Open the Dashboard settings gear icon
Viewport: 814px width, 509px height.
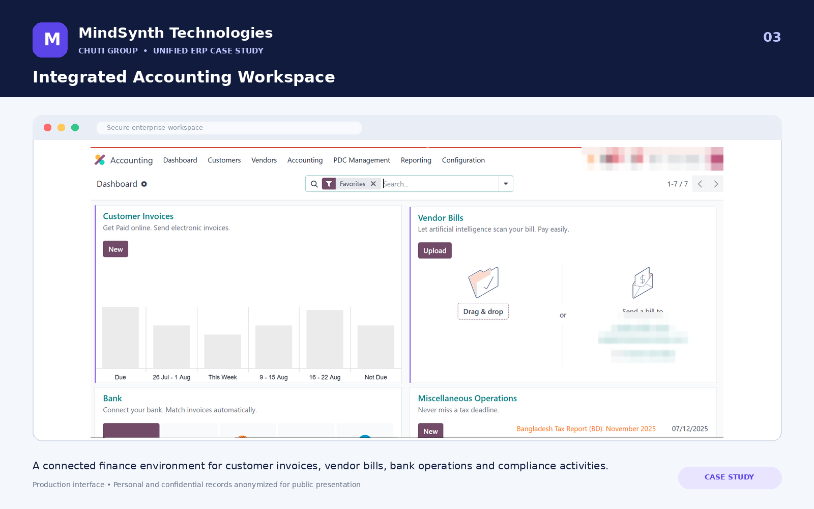[x=144, y=184]
